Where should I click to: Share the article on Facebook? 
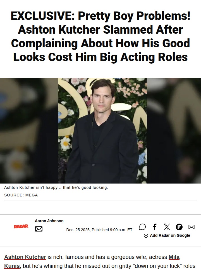click(x=154, y=227)
